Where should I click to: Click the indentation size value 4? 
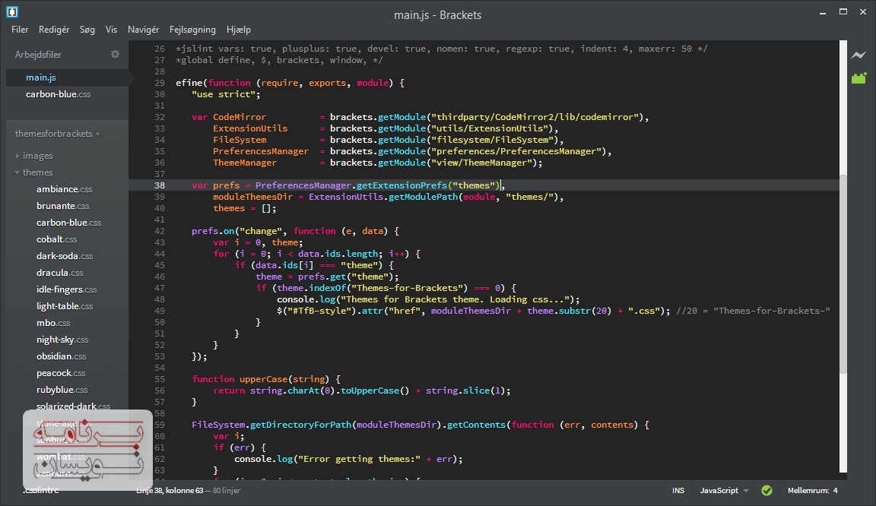[x=835, y=490]
